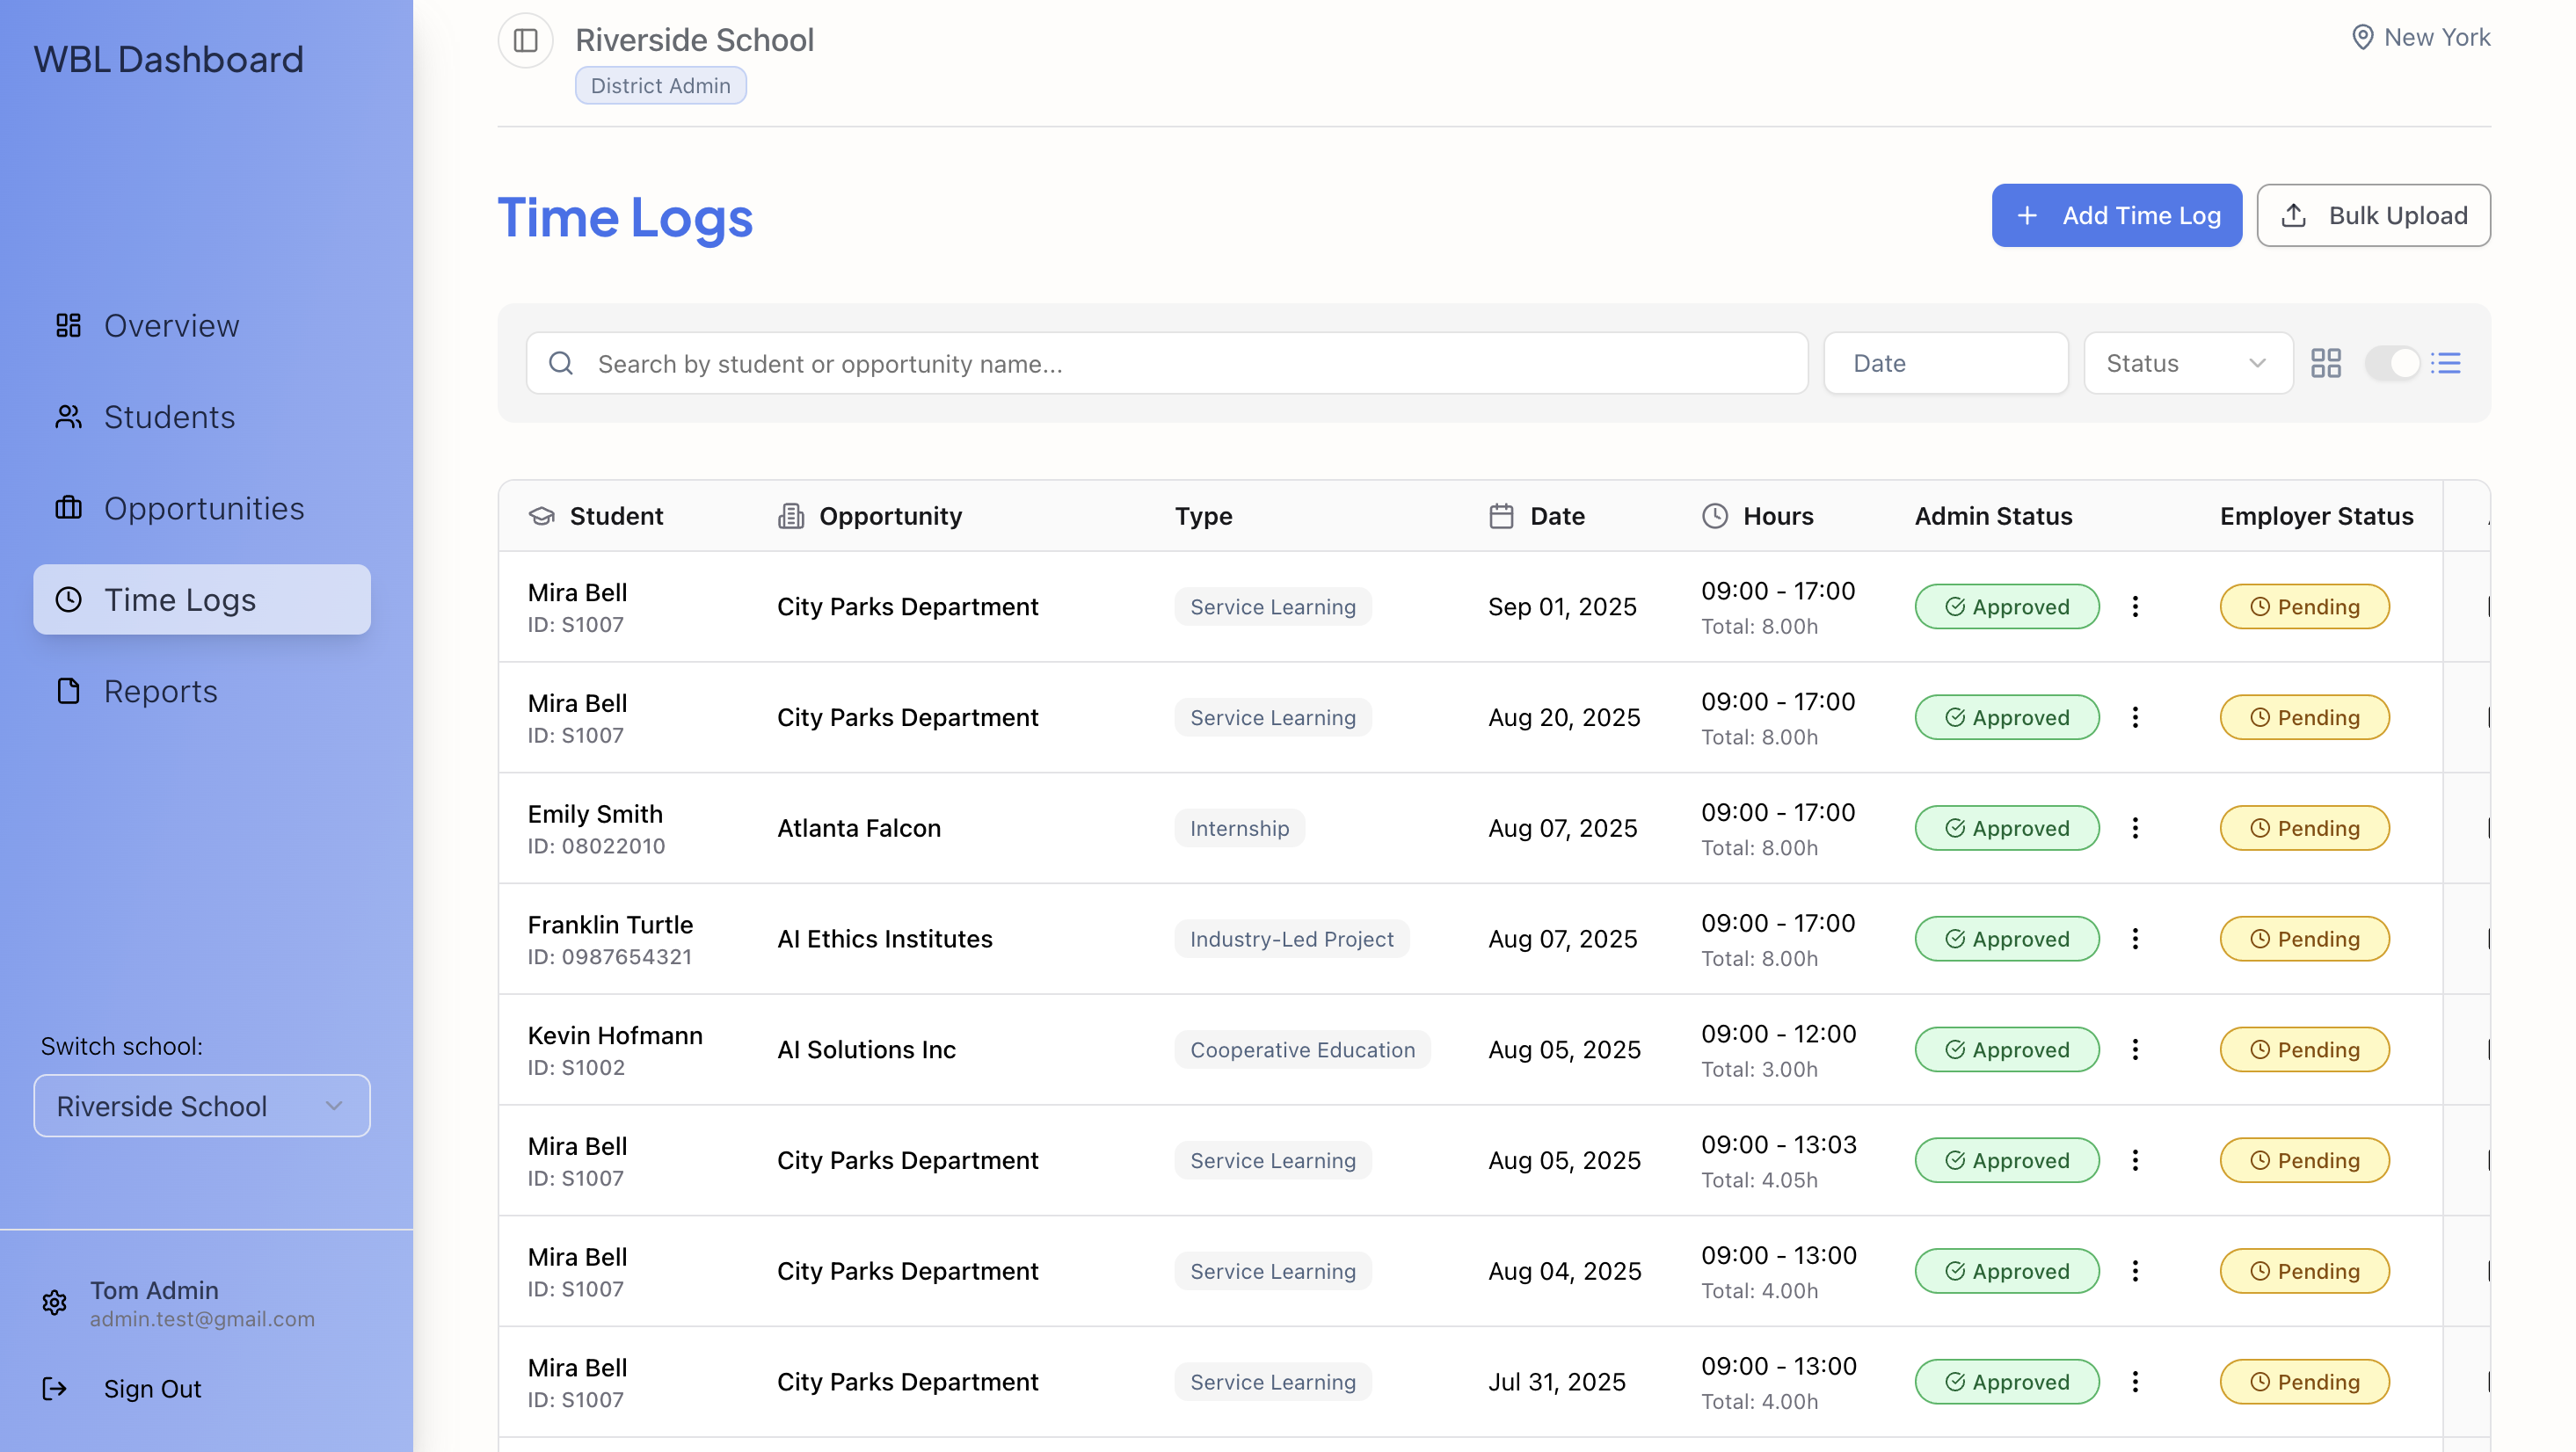Click the New York location pin icon
This screenshot has height=1452, width=2576.
point(2362,37)
